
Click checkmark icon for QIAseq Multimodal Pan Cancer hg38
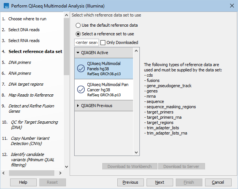click(x=81, y=89)
